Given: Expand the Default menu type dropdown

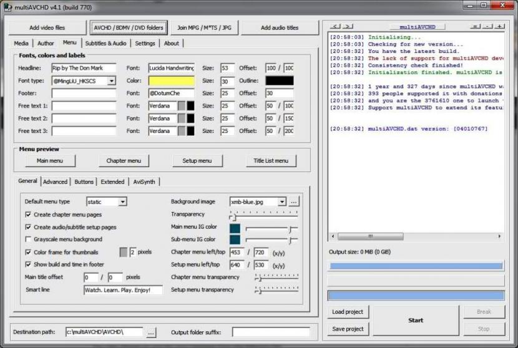Looking at the screenshot, I should (x=122, y=202).
